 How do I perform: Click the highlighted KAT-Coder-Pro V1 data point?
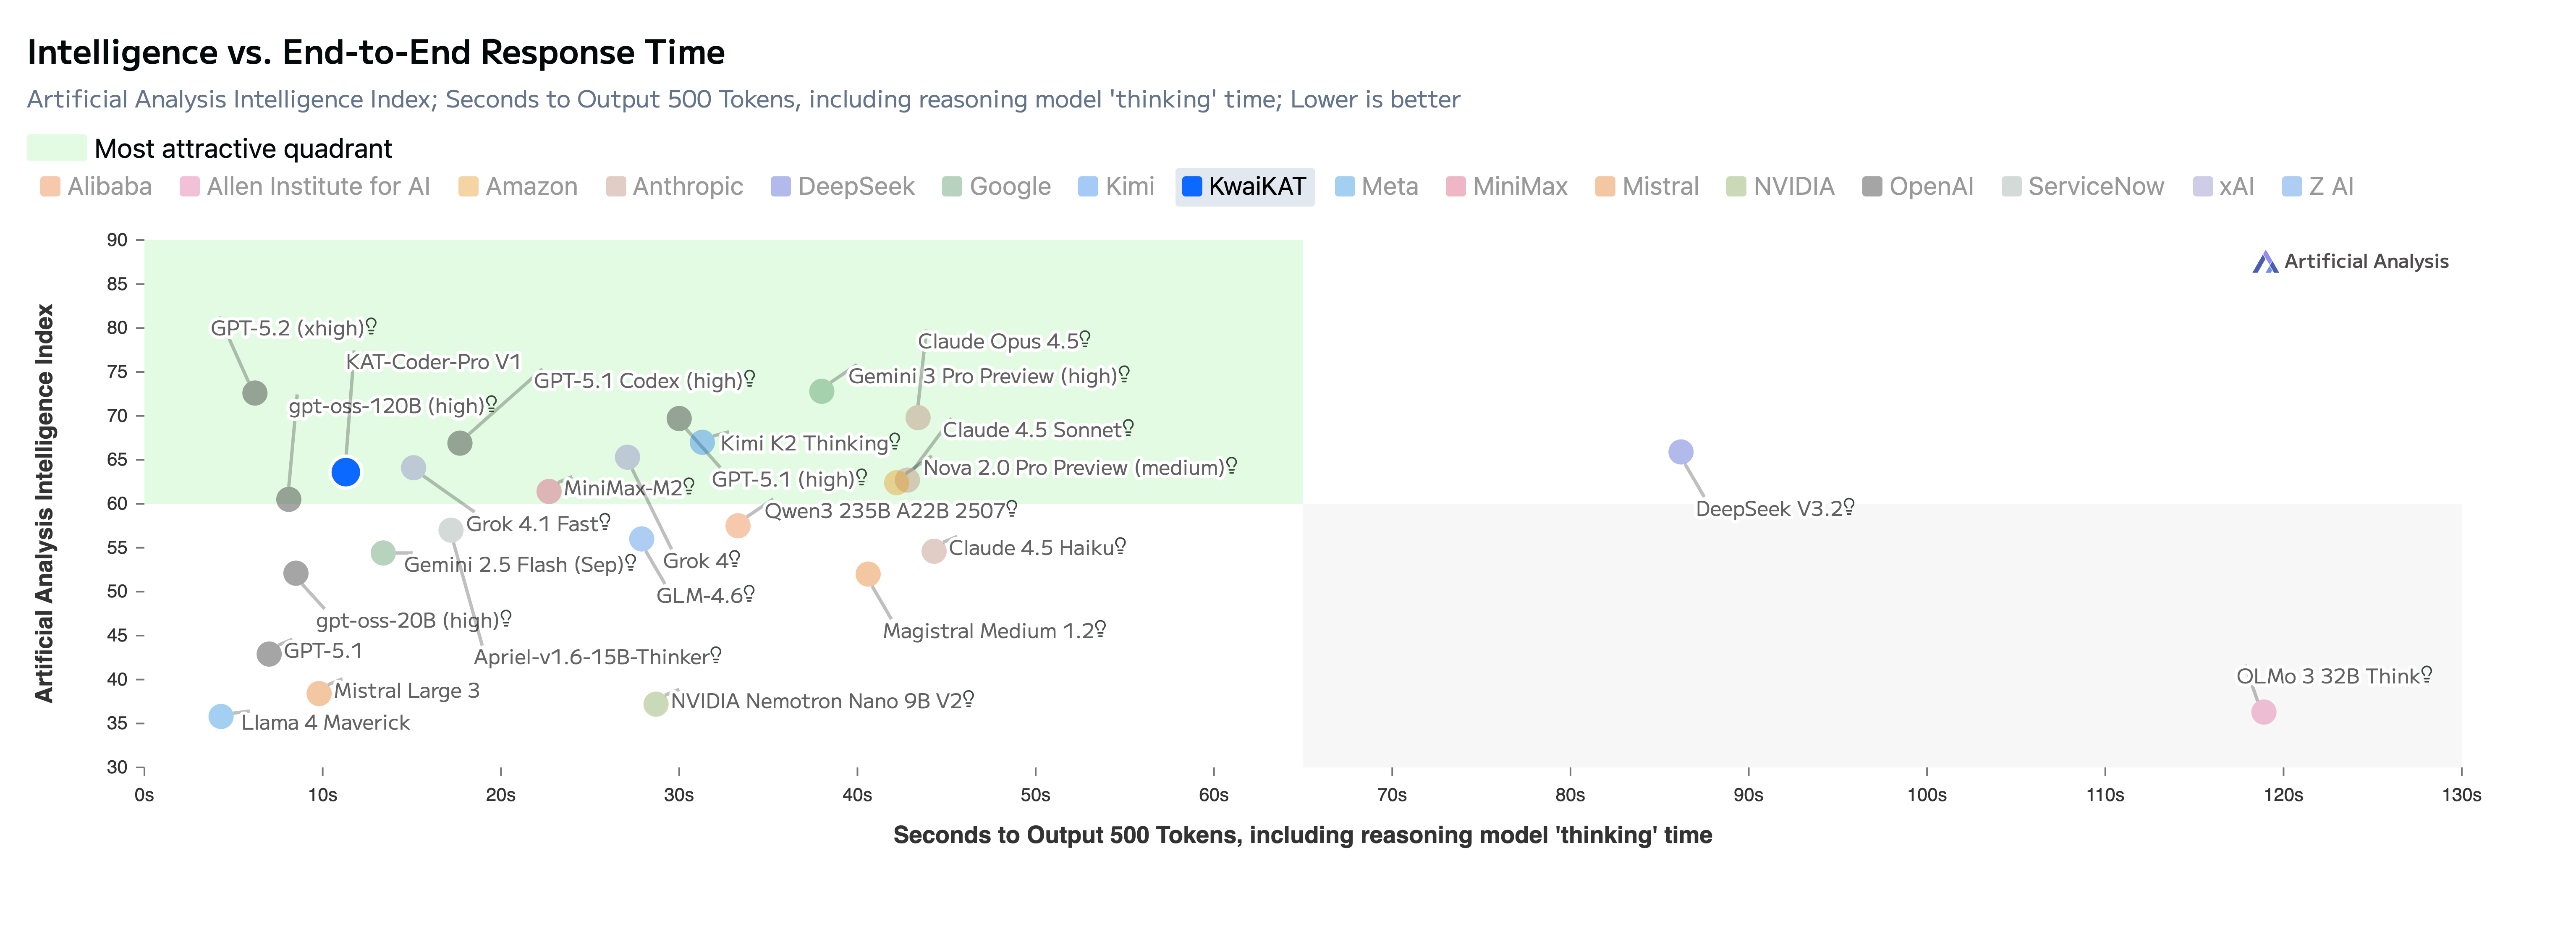pyautogui.click(x=345, y=472)
